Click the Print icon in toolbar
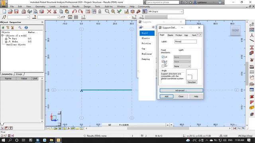 pyautogui.click(x=24, y=12)
